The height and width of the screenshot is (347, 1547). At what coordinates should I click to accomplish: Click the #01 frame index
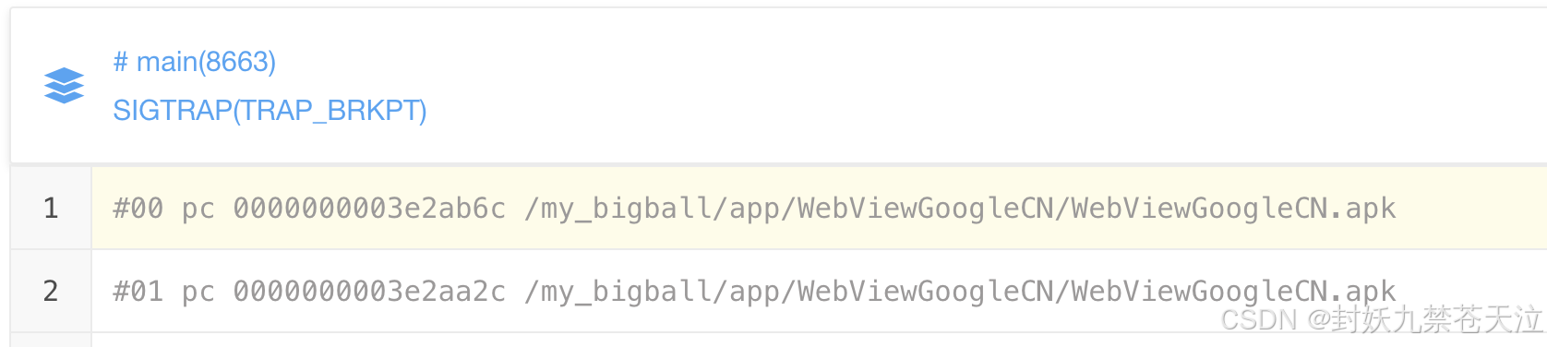point(138,292)
